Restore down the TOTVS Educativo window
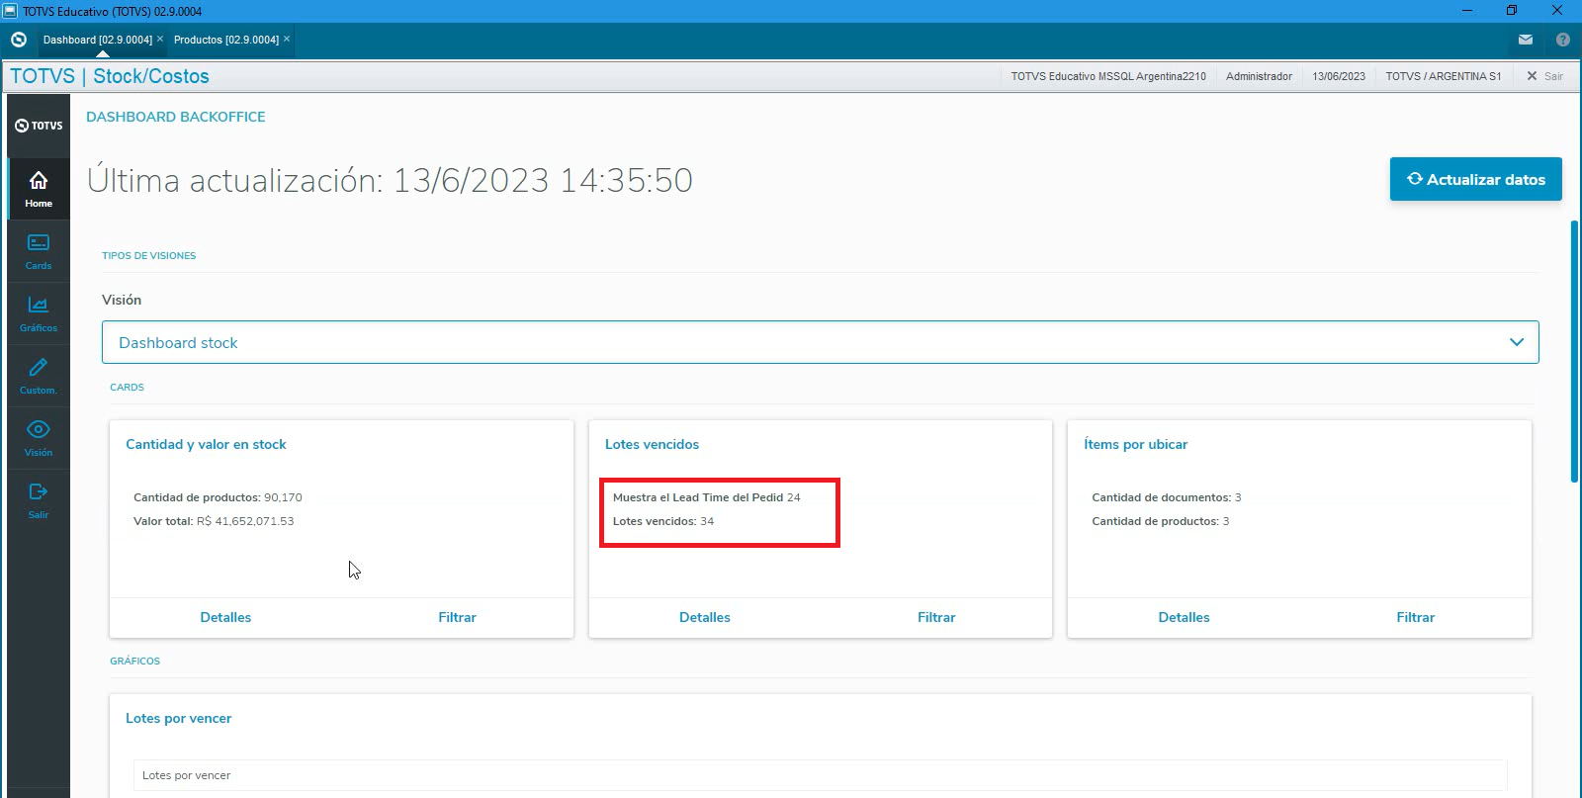Viewport: 1582px width, 798px height. tap(1512, 11)
